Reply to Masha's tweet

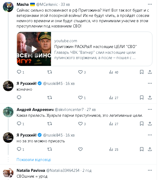[19, 72]
